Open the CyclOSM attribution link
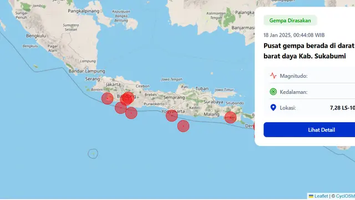Image resolution: width=355 pixels, height=200 pixels. click(x=345, y=196)
